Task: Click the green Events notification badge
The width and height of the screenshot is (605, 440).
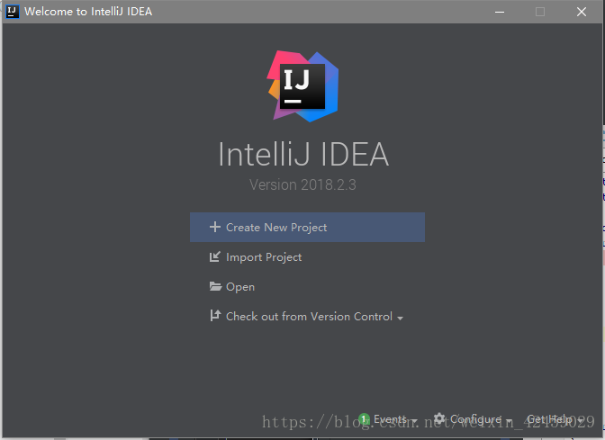Action: [364, 418]
